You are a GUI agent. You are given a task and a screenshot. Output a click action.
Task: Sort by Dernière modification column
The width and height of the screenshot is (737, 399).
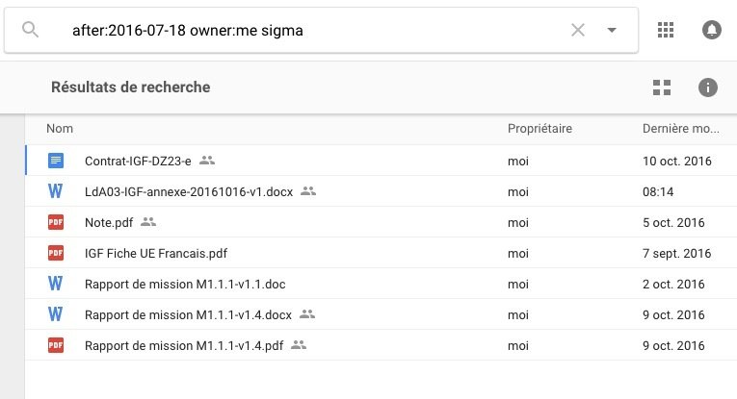click(679, 128)
